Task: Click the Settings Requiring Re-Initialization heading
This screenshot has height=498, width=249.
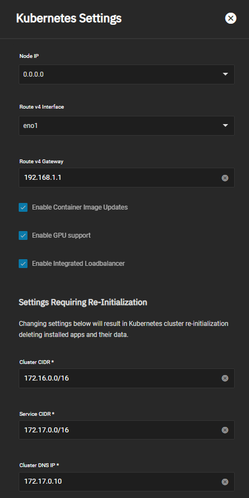Action: tap(83, 302)
